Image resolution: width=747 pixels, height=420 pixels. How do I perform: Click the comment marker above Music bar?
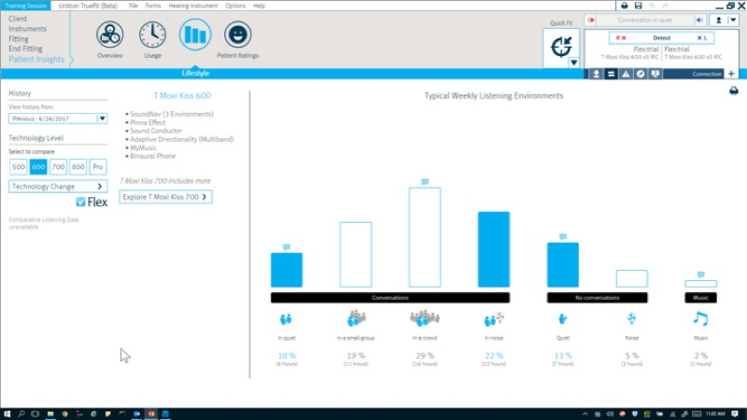click(x=701, y=274)
